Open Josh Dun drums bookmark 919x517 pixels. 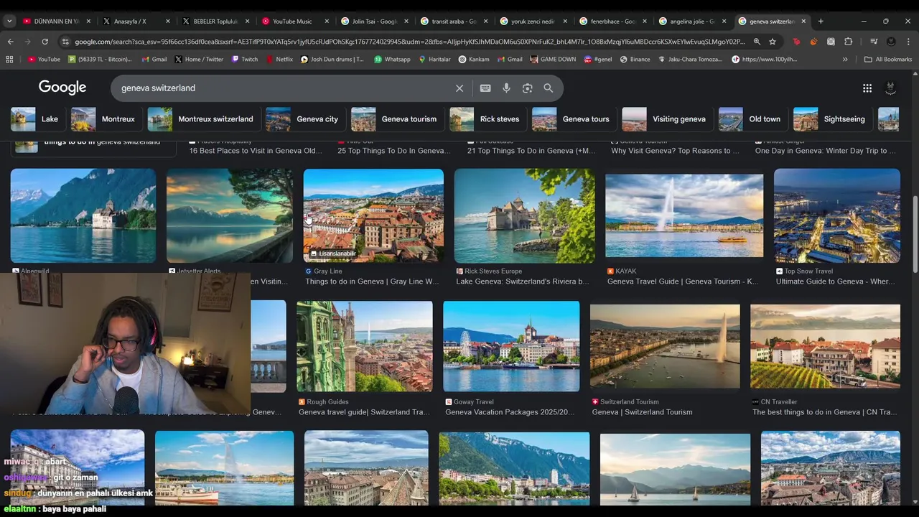click(332, 60)
